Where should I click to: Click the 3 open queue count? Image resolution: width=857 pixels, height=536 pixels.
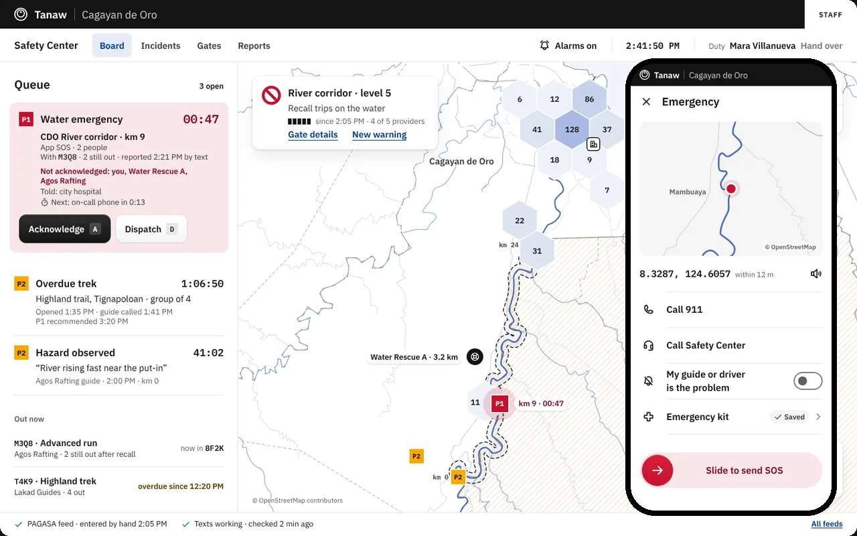click(x=212, y=86)
